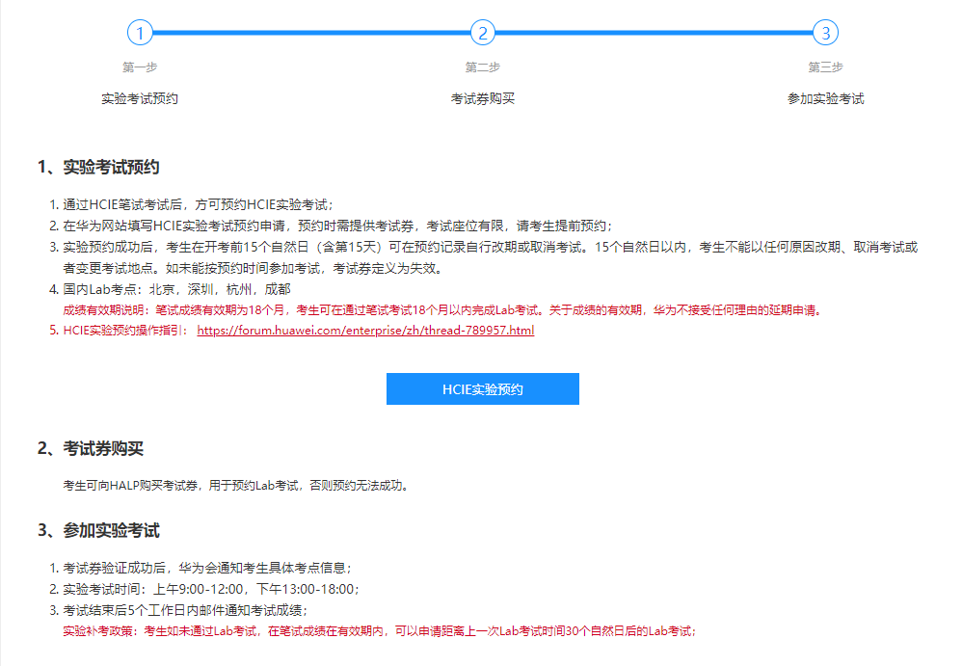Image resolution: width=962 pixels, height=666 pixels.
Task: Select 考试券购买 text under step two
Action: point(483,98)
